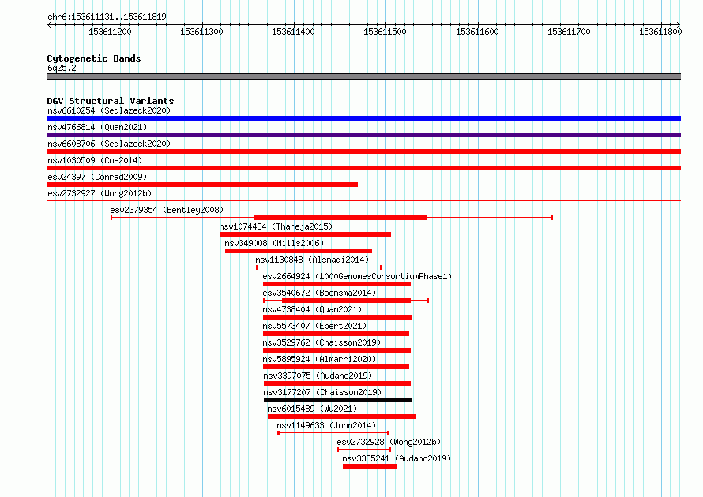
Task: Select the nsv1074434 red variant bar
Action: 306,234
